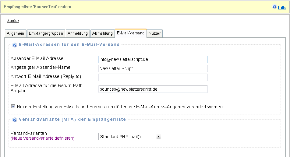Focus the Angezeigter Absender-Name field
Image resolution: width=290 pixels, height=157 pixels.
pos(153,68)
